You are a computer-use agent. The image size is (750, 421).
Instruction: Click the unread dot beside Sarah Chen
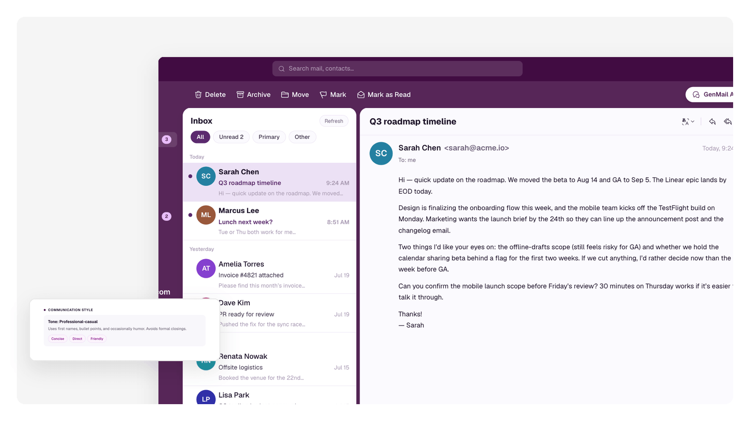click(x=190, y=176)
